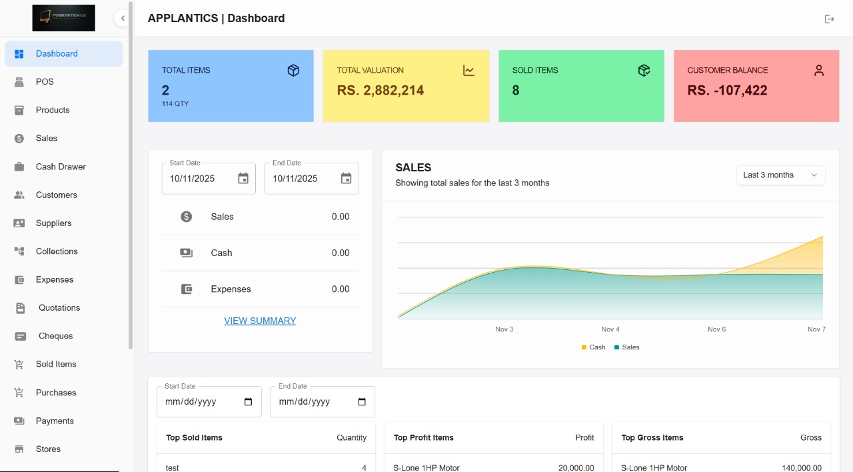This screenshot has height=472, width=853.
Task: Navigate to Customers in the sidebar
Action: coord(56,195)
